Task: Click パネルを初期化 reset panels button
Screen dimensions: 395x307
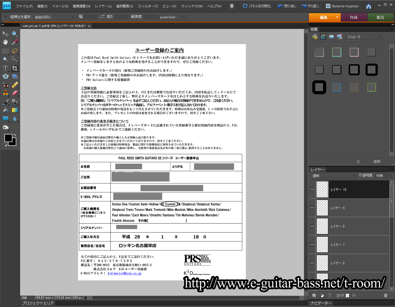Action: [x=257, y=6]
